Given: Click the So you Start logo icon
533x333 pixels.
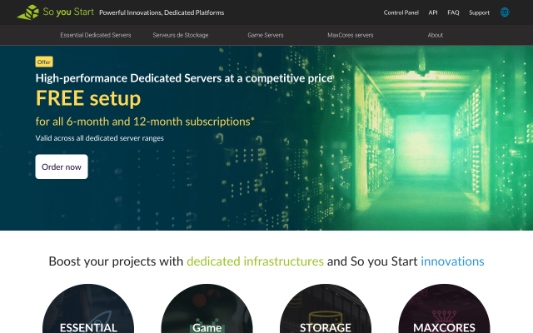Looking at the screenshot, I should coord(28,12).
